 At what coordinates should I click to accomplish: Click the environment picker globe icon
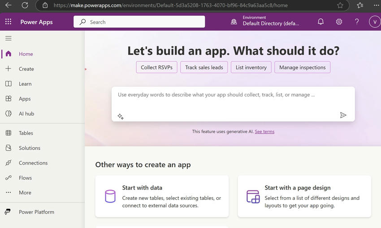234,22
